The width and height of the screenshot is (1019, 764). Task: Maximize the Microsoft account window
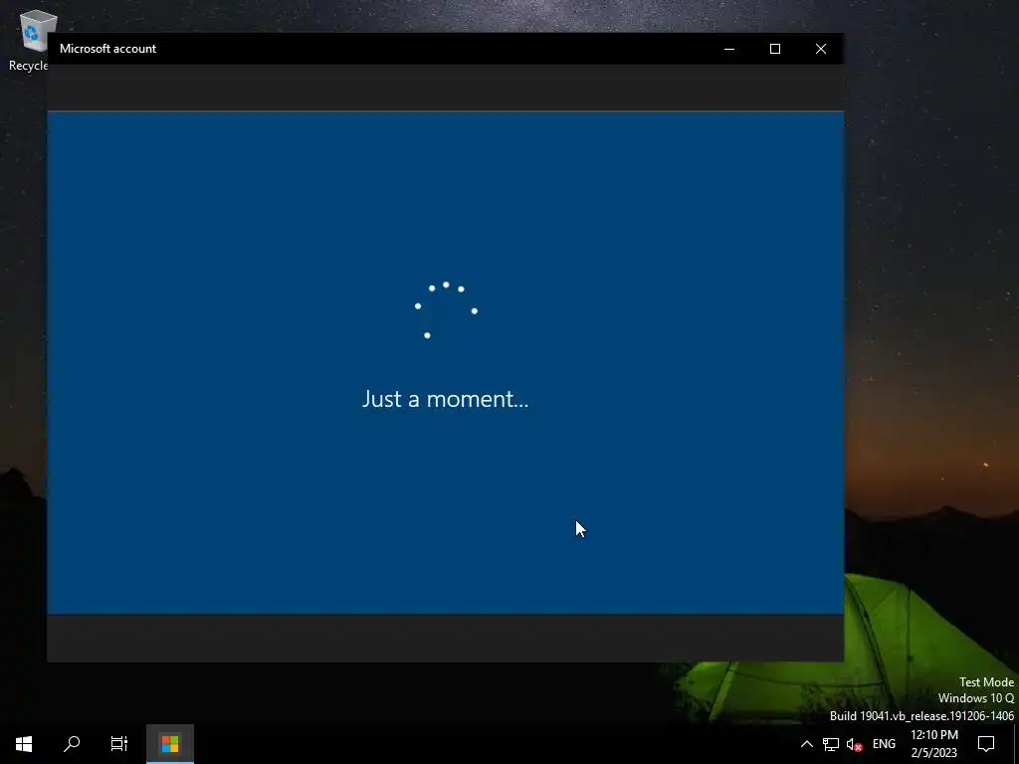point(774,49)
